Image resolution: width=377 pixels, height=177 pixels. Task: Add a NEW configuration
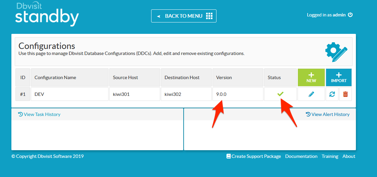tap(311, 77)
